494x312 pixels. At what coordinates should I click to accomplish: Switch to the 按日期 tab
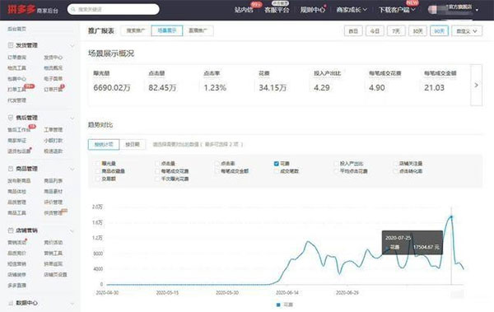pos(133,144)
